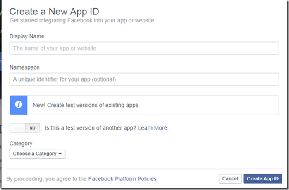Expand the Choose a Category dropdown
Image resolution: width=289 pixels, height=190 pixels.
coord(37,154)
